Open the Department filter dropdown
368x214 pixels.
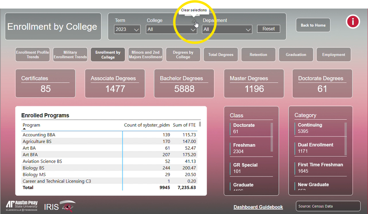pos(227,29)
